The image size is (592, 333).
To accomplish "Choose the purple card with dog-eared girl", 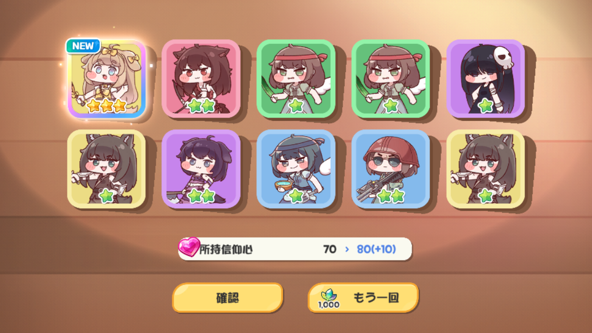I will tap(201, 169).
